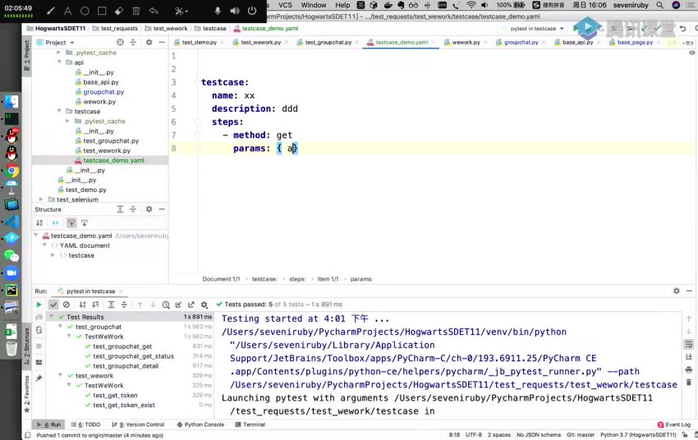Open the scissors tool dropdown in overlay
This screenshot has height=440, width=698.
coord(181,11)
